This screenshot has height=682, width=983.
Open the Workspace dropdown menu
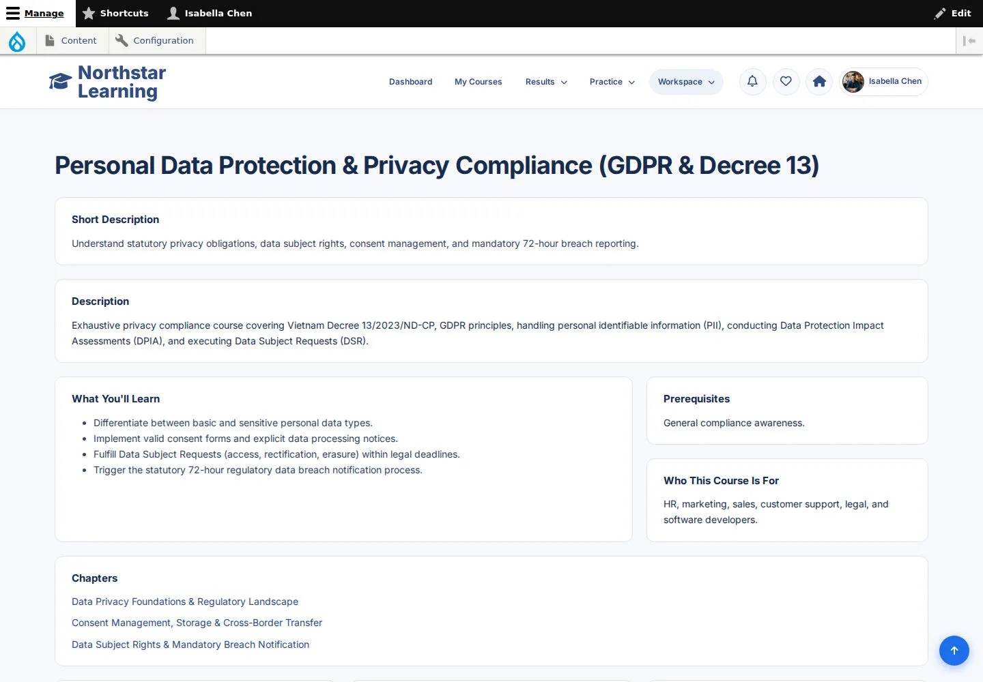click(x=686, y=82)
